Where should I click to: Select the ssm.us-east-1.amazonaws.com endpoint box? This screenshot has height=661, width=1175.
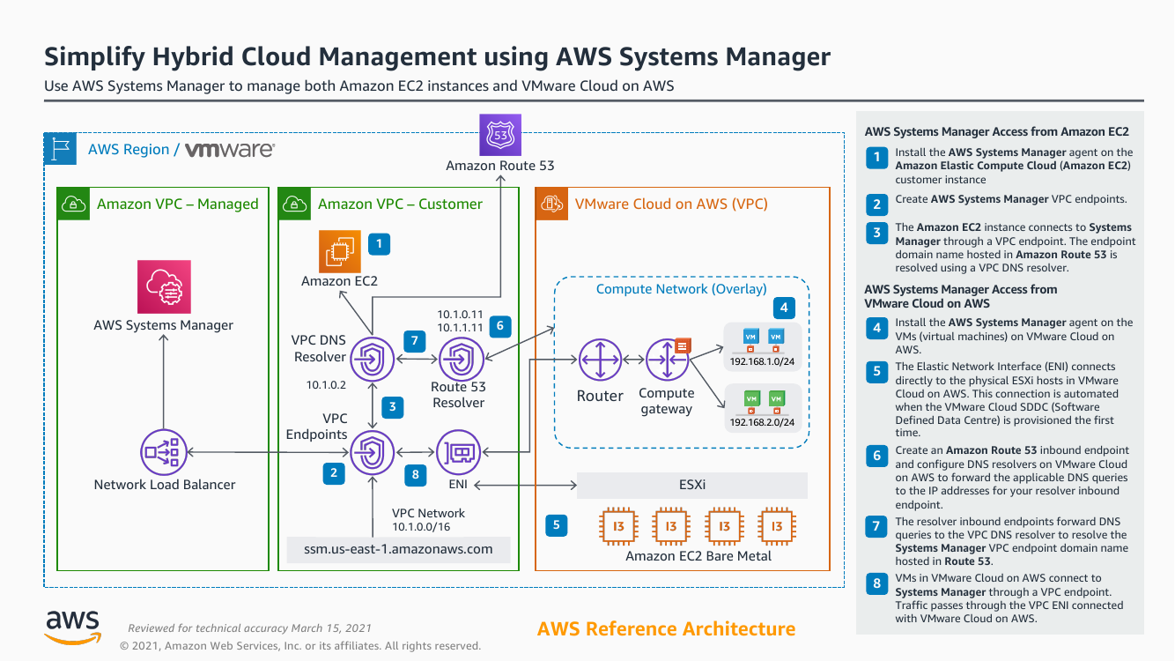pyautogui.click(x=400, y=549)
